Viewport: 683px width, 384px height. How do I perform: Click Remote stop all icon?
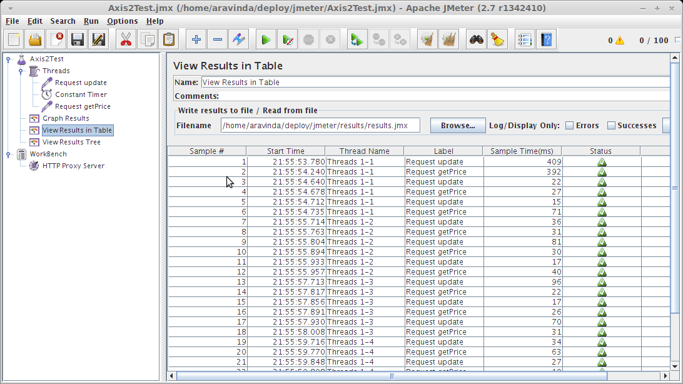click(x=379, y=40)
